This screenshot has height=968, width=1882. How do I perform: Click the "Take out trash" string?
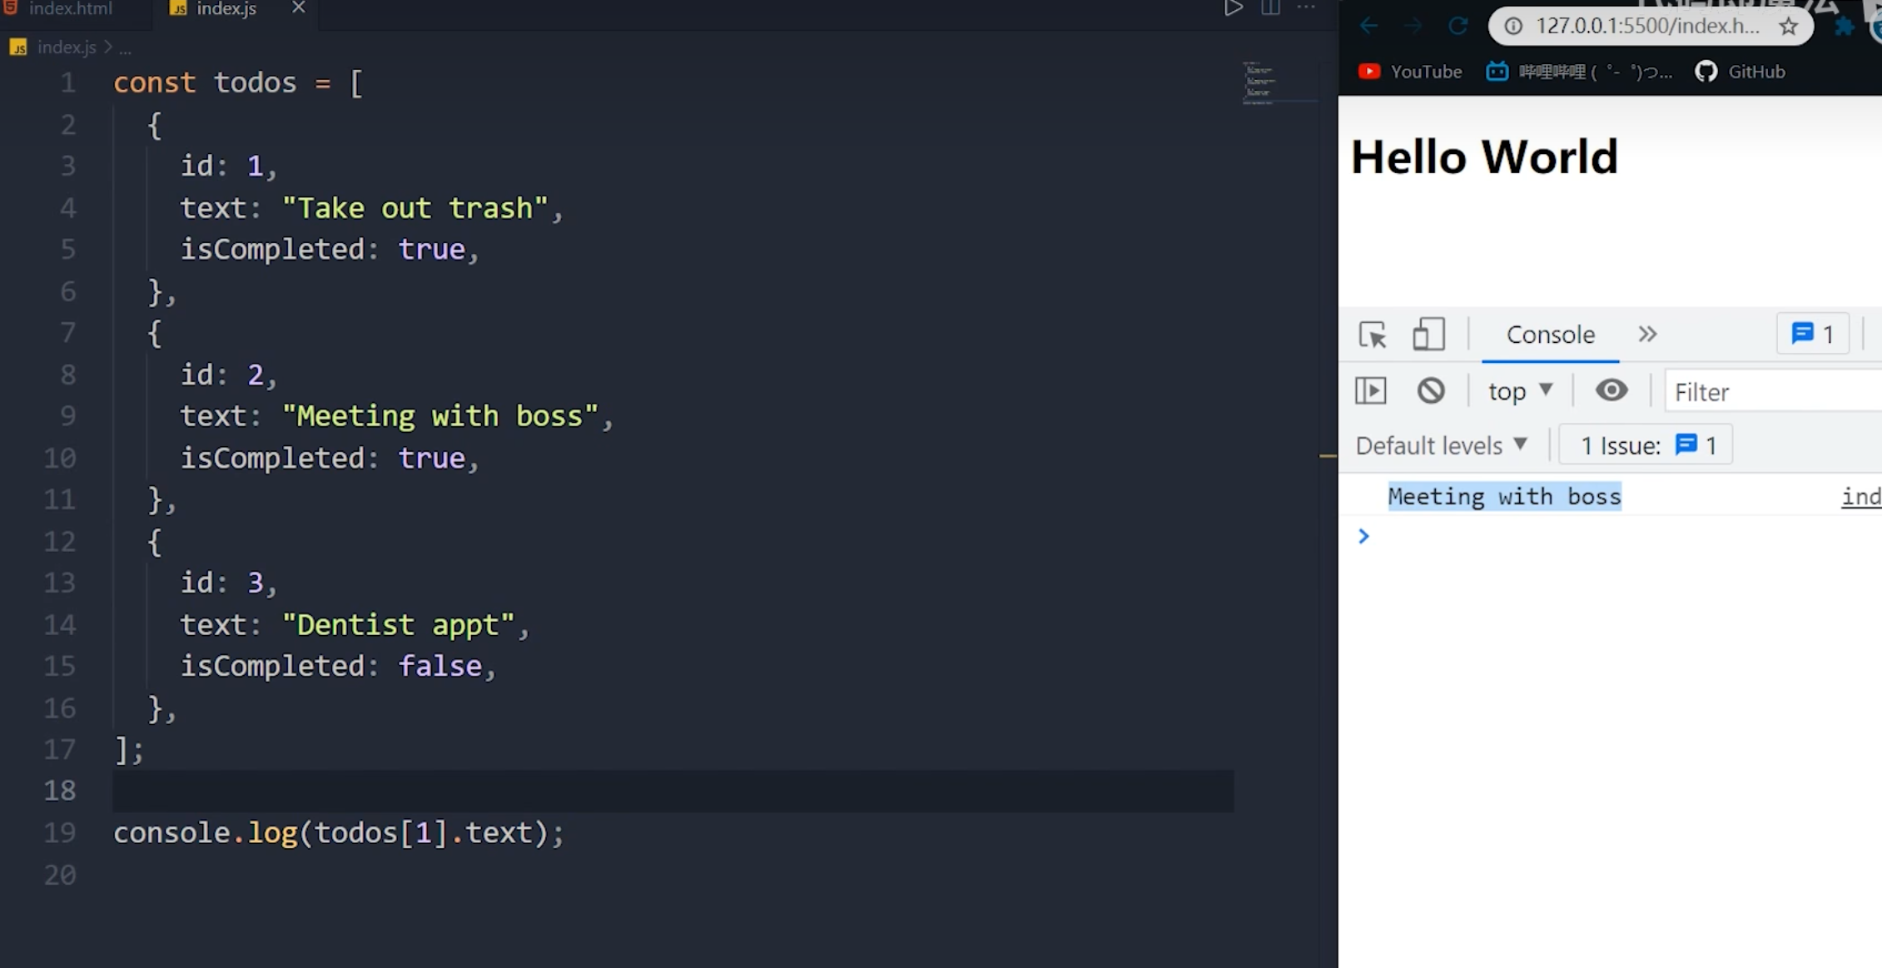pyautogui.click(x=415, y=208)
